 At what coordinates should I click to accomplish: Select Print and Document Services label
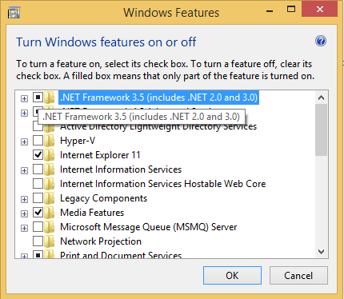pyautogui.click(x=121, y=255)
